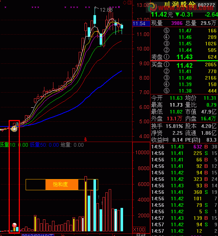Click the 外盘 value 13.1万
Image resolution: width=218 pixels, height=236 pixels.
point(174,119)
